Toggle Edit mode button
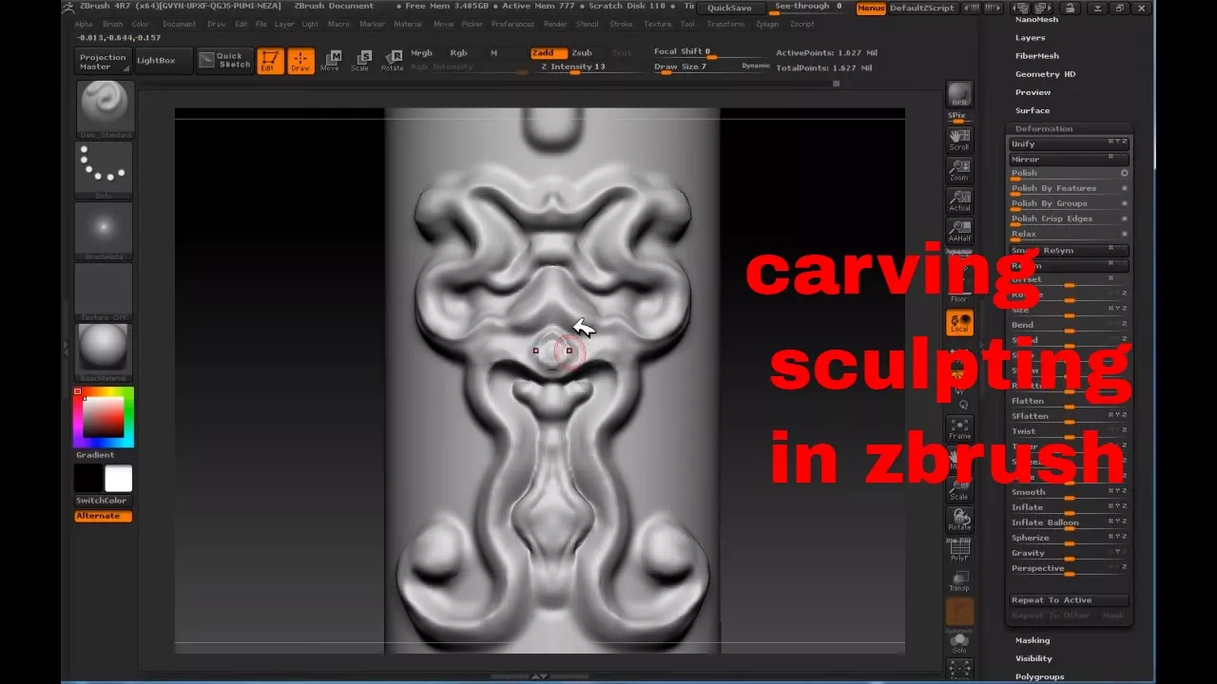Screen dimensions: 1217x684 270,61
